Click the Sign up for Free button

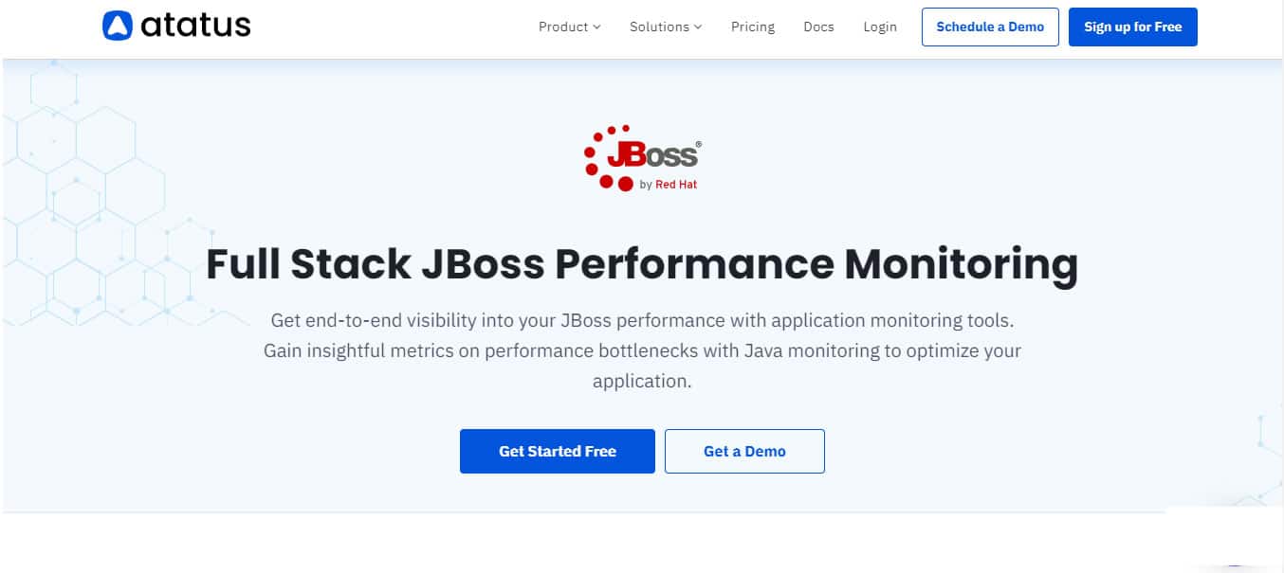[x=1132, y=27]
